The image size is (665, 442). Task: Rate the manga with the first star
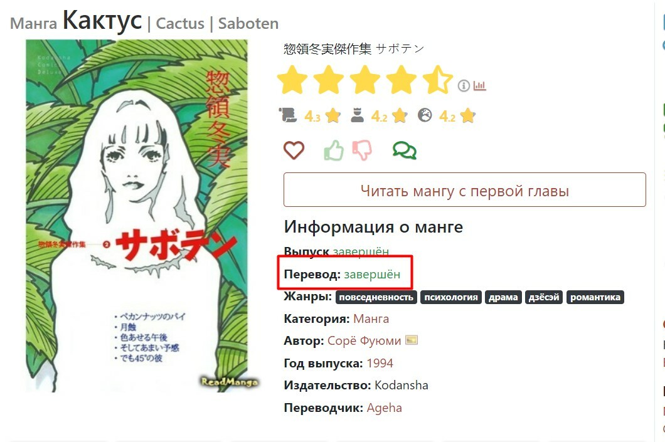click(x=292, y=80)
